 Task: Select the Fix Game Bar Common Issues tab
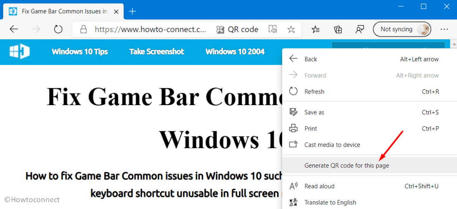63,12
